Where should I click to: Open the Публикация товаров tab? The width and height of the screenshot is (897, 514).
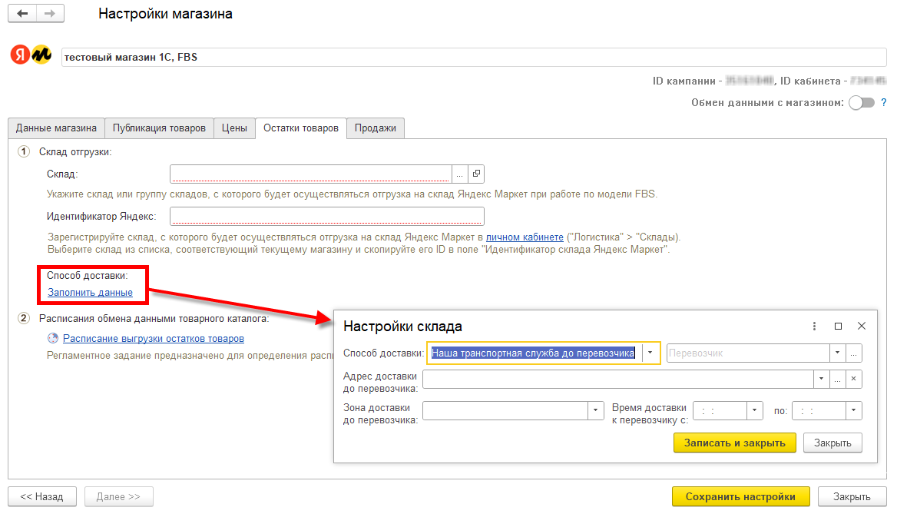(159, 128)
